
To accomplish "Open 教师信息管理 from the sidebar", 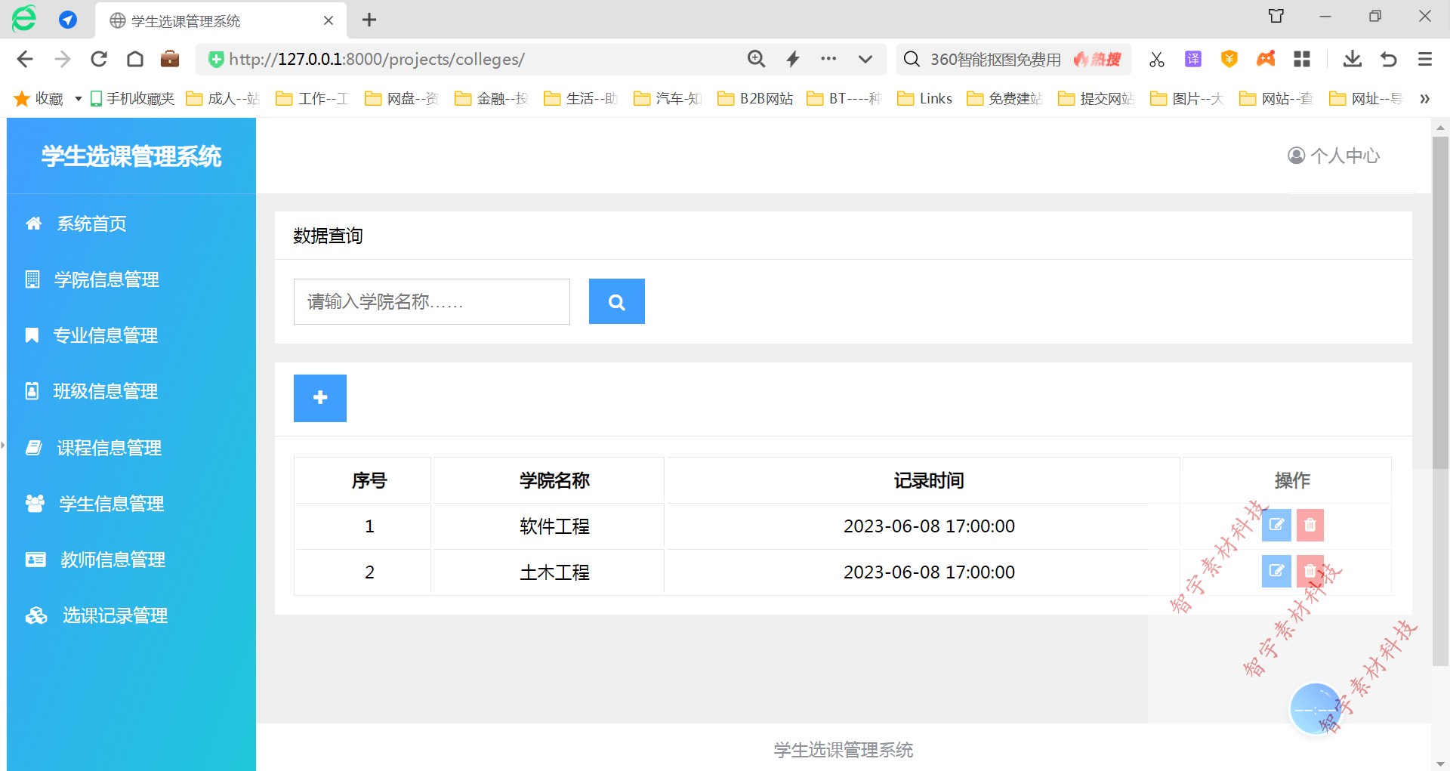I will [112, 560].
